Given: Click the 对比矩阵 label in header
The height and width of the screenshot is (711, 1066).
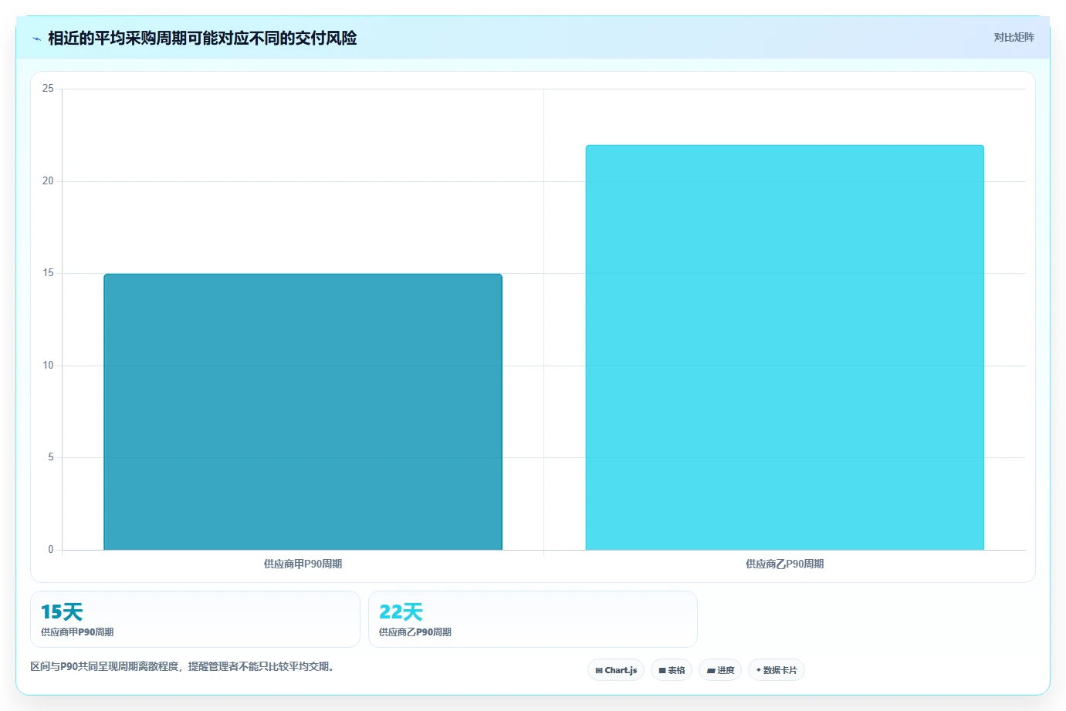Looking at the screenshot, I should point(1014,37).
